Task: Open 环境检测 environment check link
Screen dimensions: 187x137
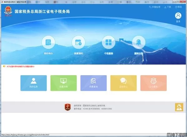Action: (155, 7)
